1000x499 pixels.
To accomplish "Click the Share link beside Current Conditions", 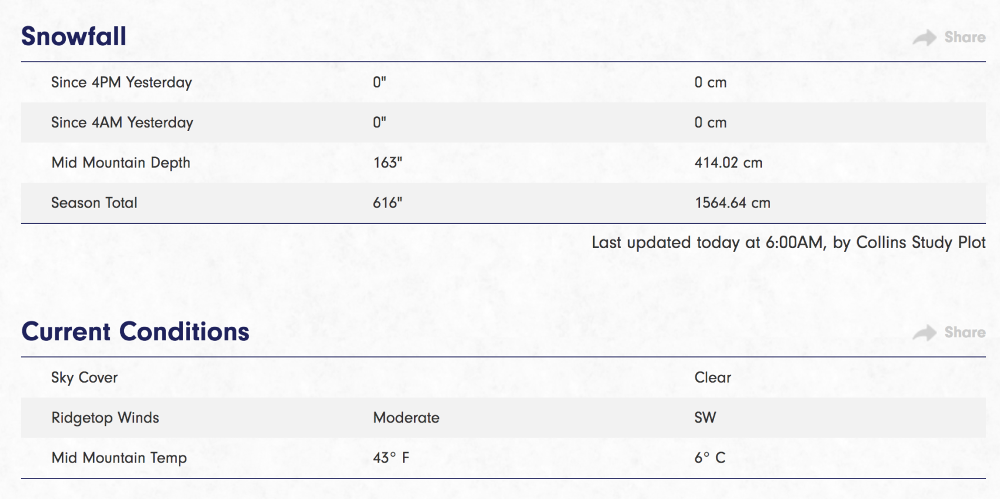I will coord(965,332).
